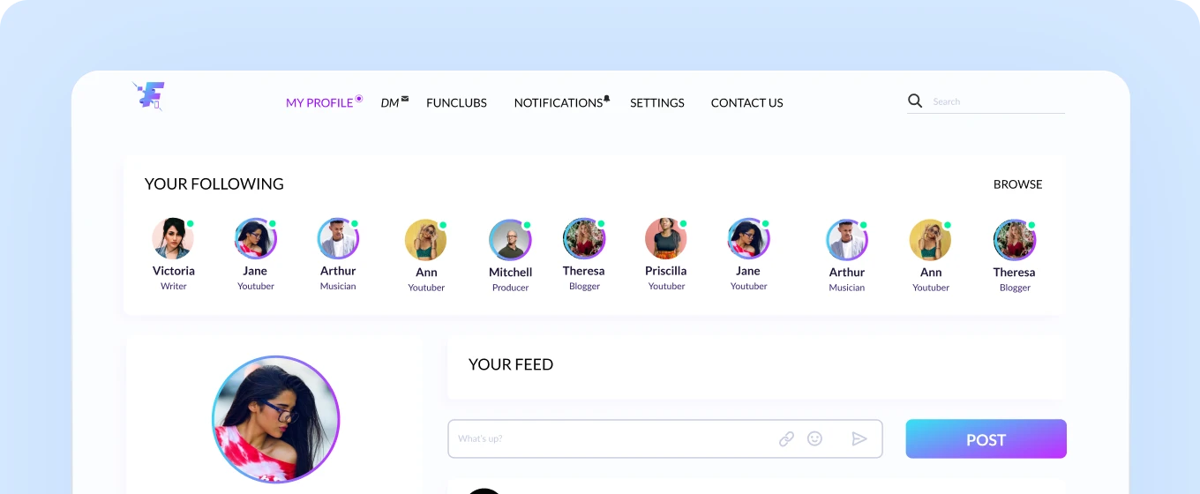Open the Settings menu item
The image size is (1200, 494).
click(657, 103)
